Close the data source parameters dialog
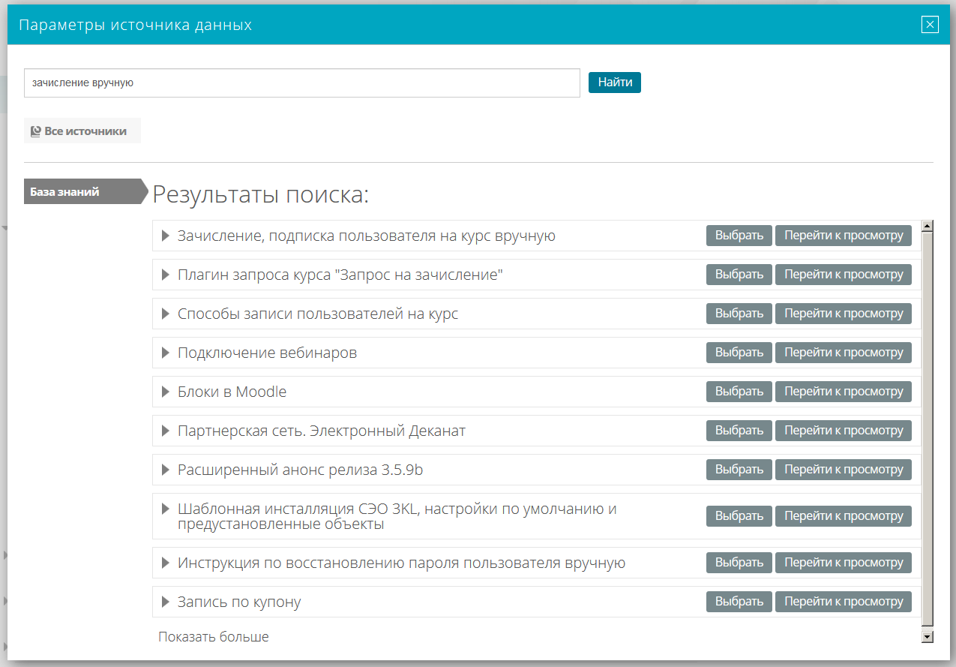Viewport: 956px width, 667px height. [x=930, y=25]
